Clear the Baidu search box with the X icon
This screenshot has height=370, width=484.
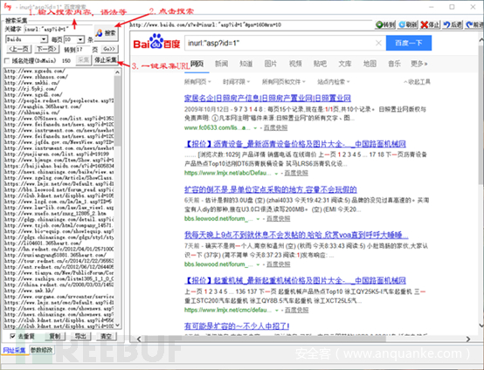(x=378, y=43)
